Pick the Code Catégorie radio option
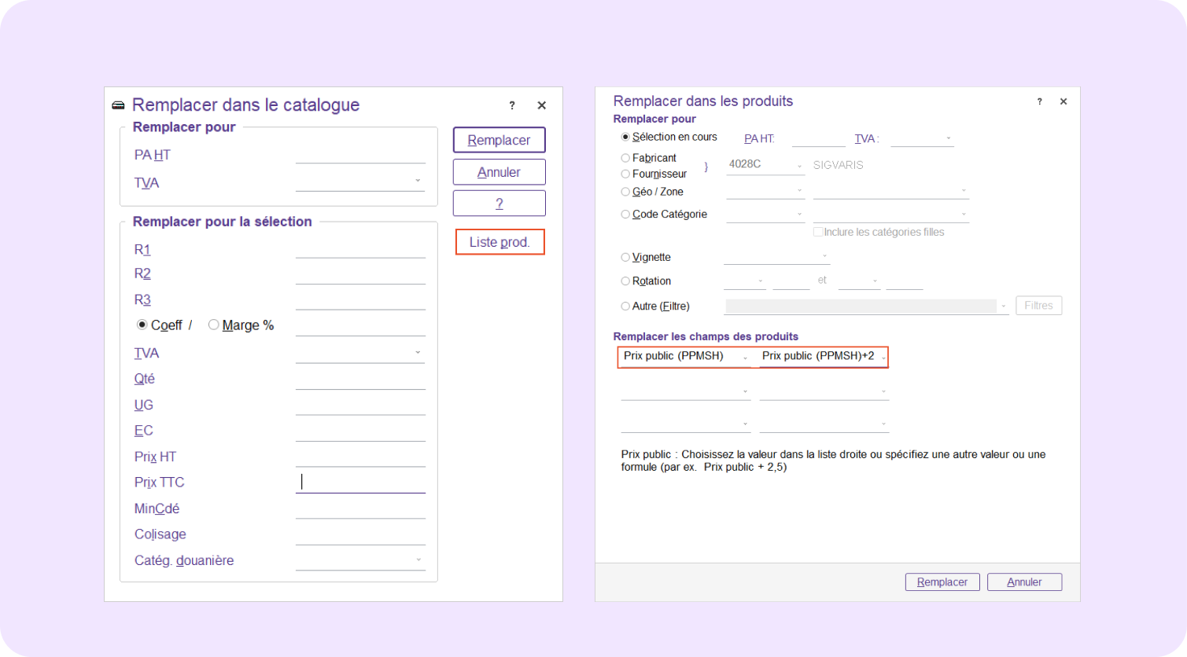Viewport: 1187px width, 657px height. 625,214
